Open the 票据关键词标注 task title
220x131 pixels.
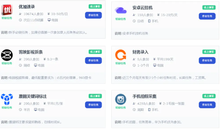pyautogui.click(x=33, y=96)
